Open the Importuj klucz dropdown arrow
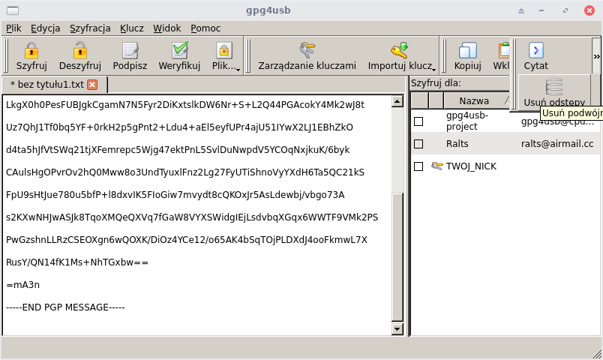Viewport: 603px width, 360px height. [433, 70]
